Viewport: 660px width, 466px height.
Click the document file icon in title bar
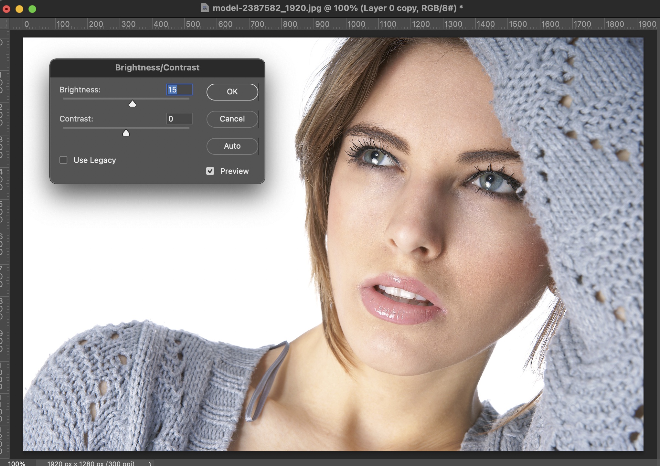(205, 8)
